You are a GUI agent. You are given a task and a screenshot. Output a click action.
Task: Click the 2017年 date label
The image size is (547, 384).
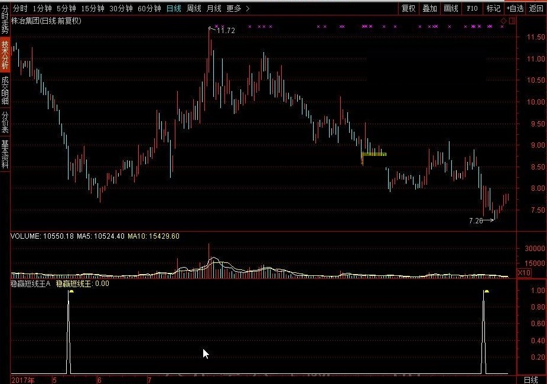click(23, 380)
